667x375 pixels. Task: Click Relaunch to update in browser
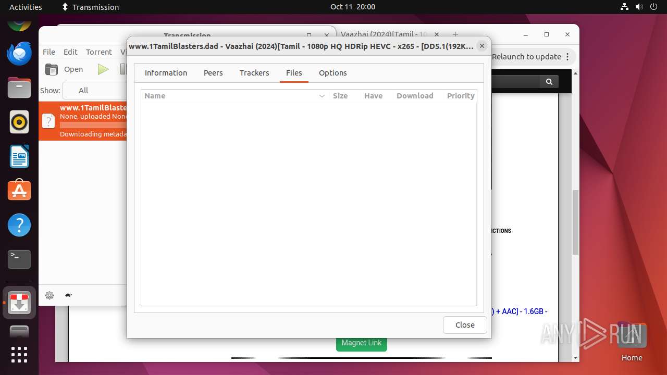[x=526, y=57]
